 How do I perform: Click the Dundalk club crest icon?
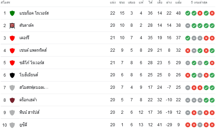pos(12,26)
